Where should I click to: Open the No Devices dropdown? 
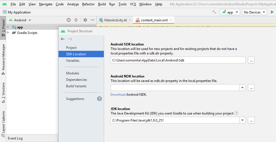point(255,12)
